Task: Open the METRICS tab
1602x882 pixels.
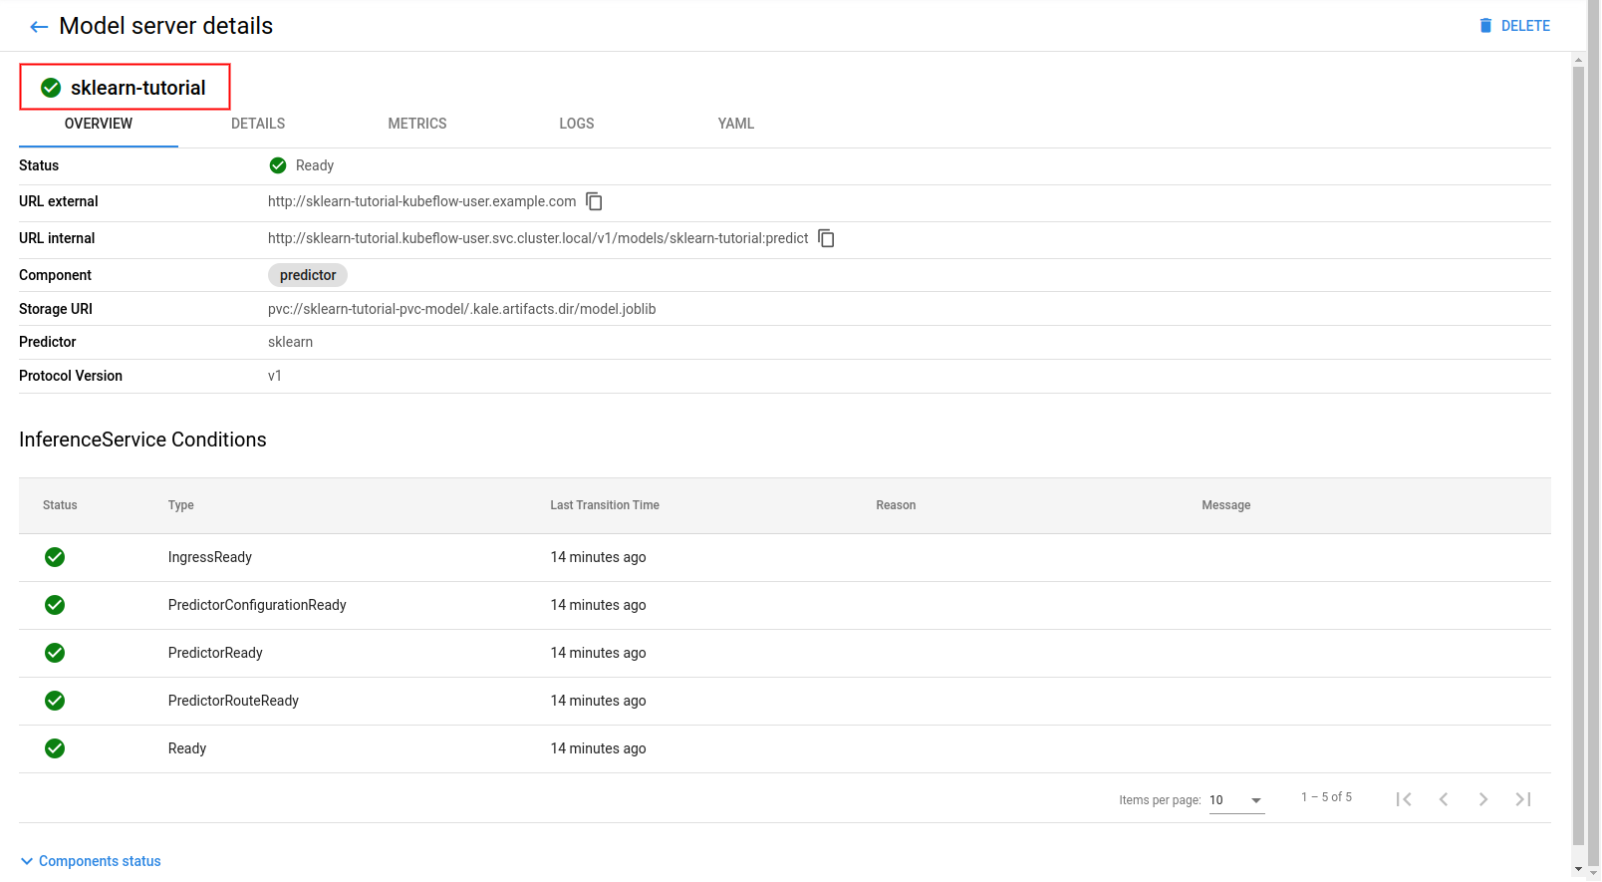Action: click(417, 124)
